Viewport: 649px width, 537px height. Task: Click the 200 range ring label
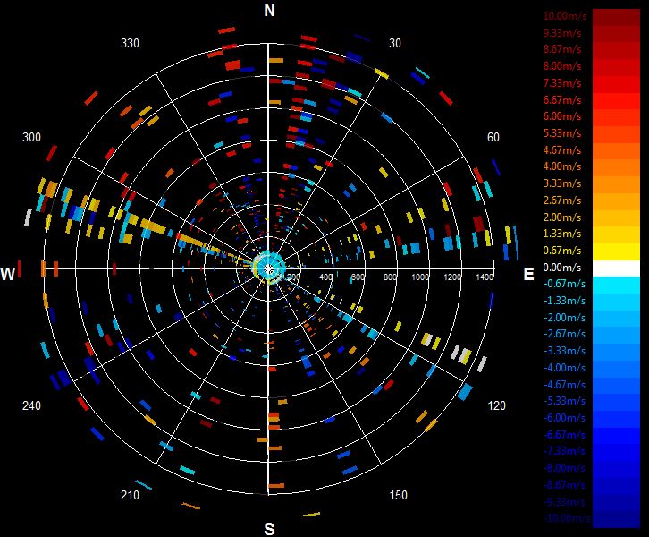point(293,277)
